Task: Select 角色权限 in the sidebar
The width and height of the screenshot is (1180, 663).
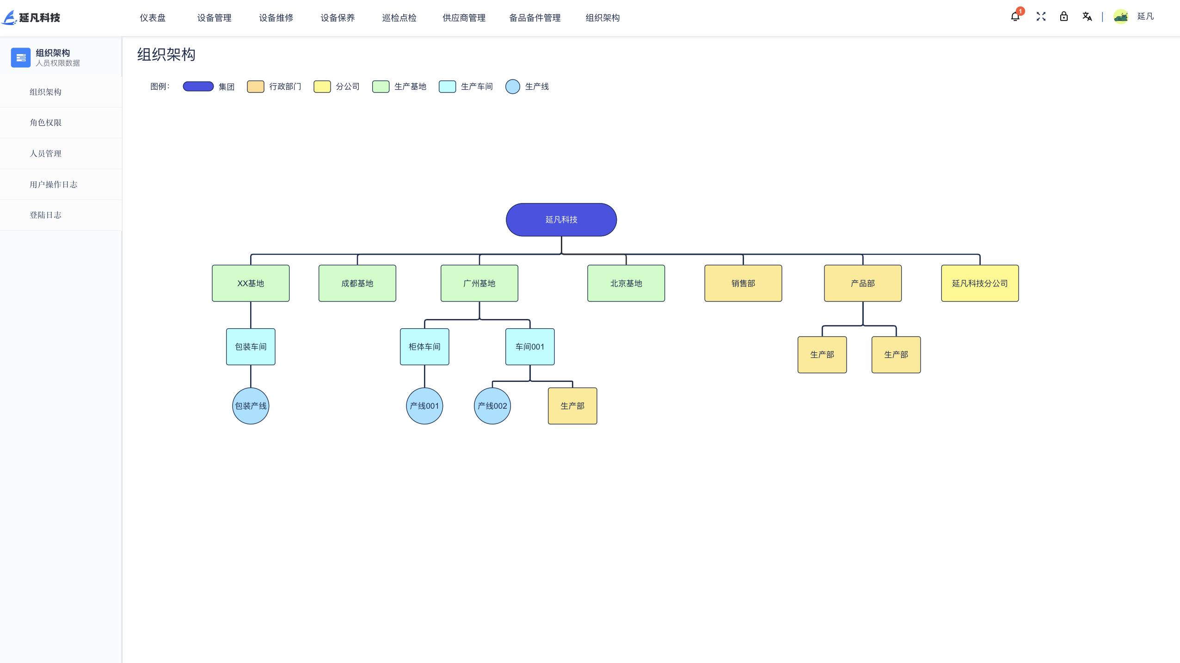Action: (x=45, y=123)
